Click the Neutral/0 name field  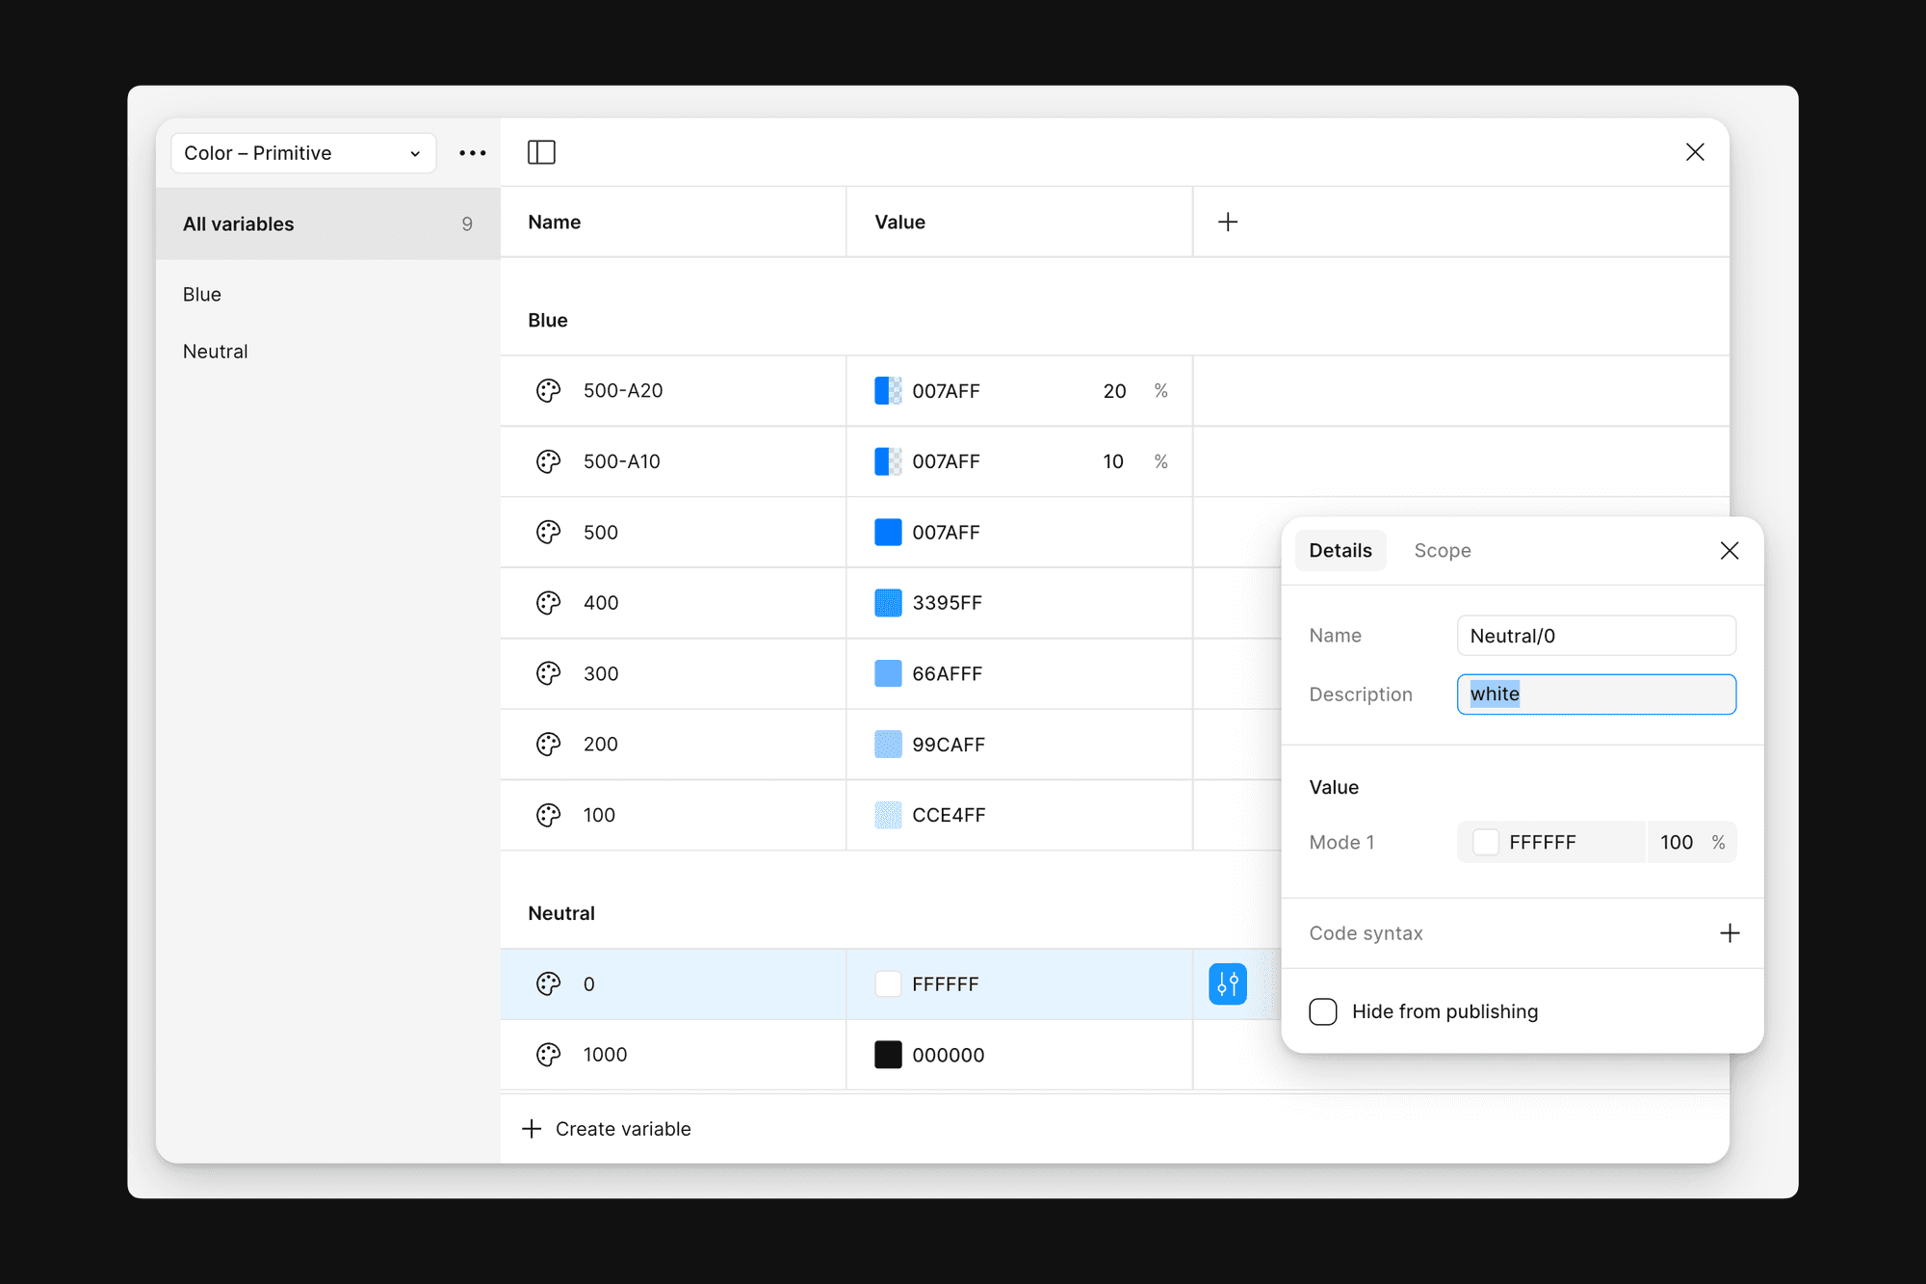1596,636
